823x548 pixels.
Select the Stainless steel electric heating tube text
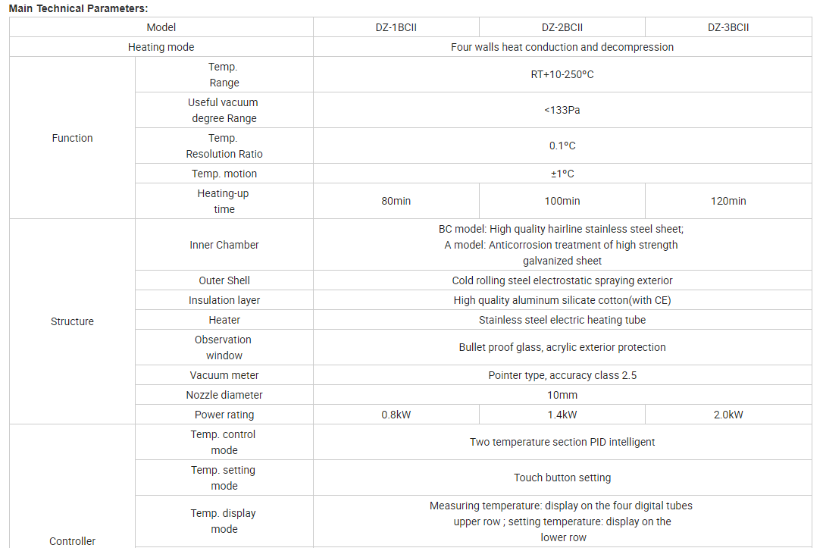tap(562, 320)
